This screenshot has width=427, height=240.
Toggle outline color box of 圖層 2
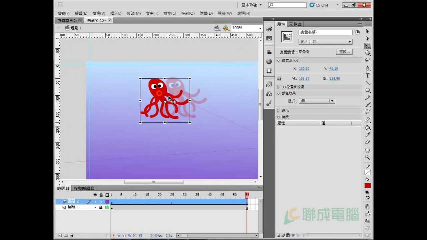[107, 202]
